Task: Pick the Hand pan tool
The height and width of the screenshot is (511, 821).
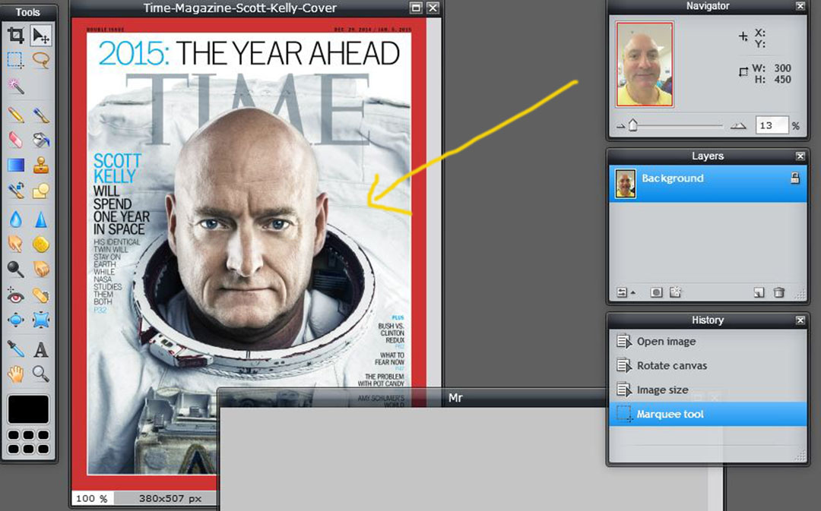Action: 16,374
